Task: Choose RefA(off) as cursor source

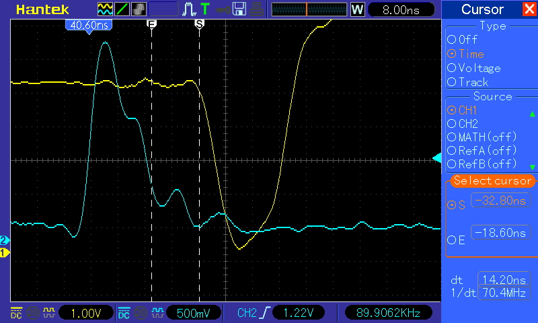Action: (482, 150)
